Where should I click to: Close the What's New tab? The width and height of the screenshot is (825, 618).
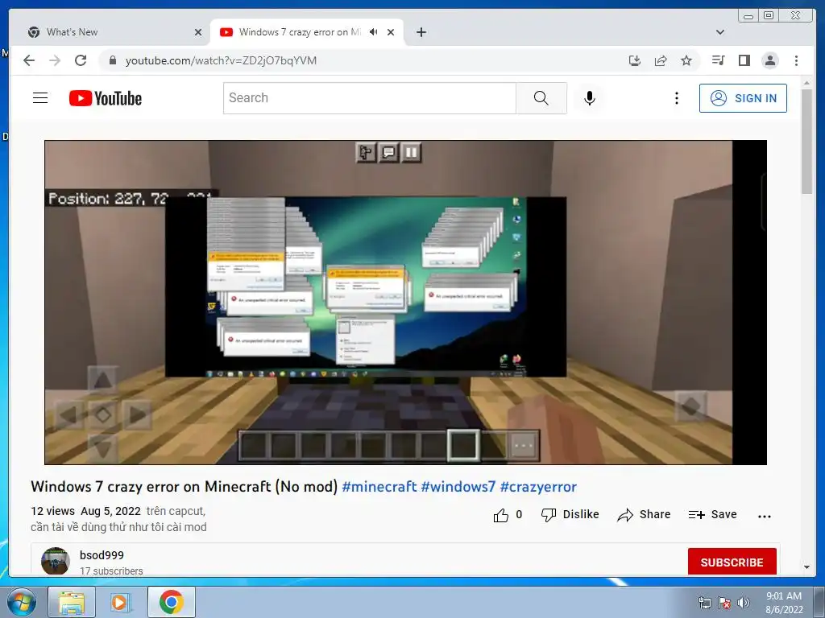198,32
